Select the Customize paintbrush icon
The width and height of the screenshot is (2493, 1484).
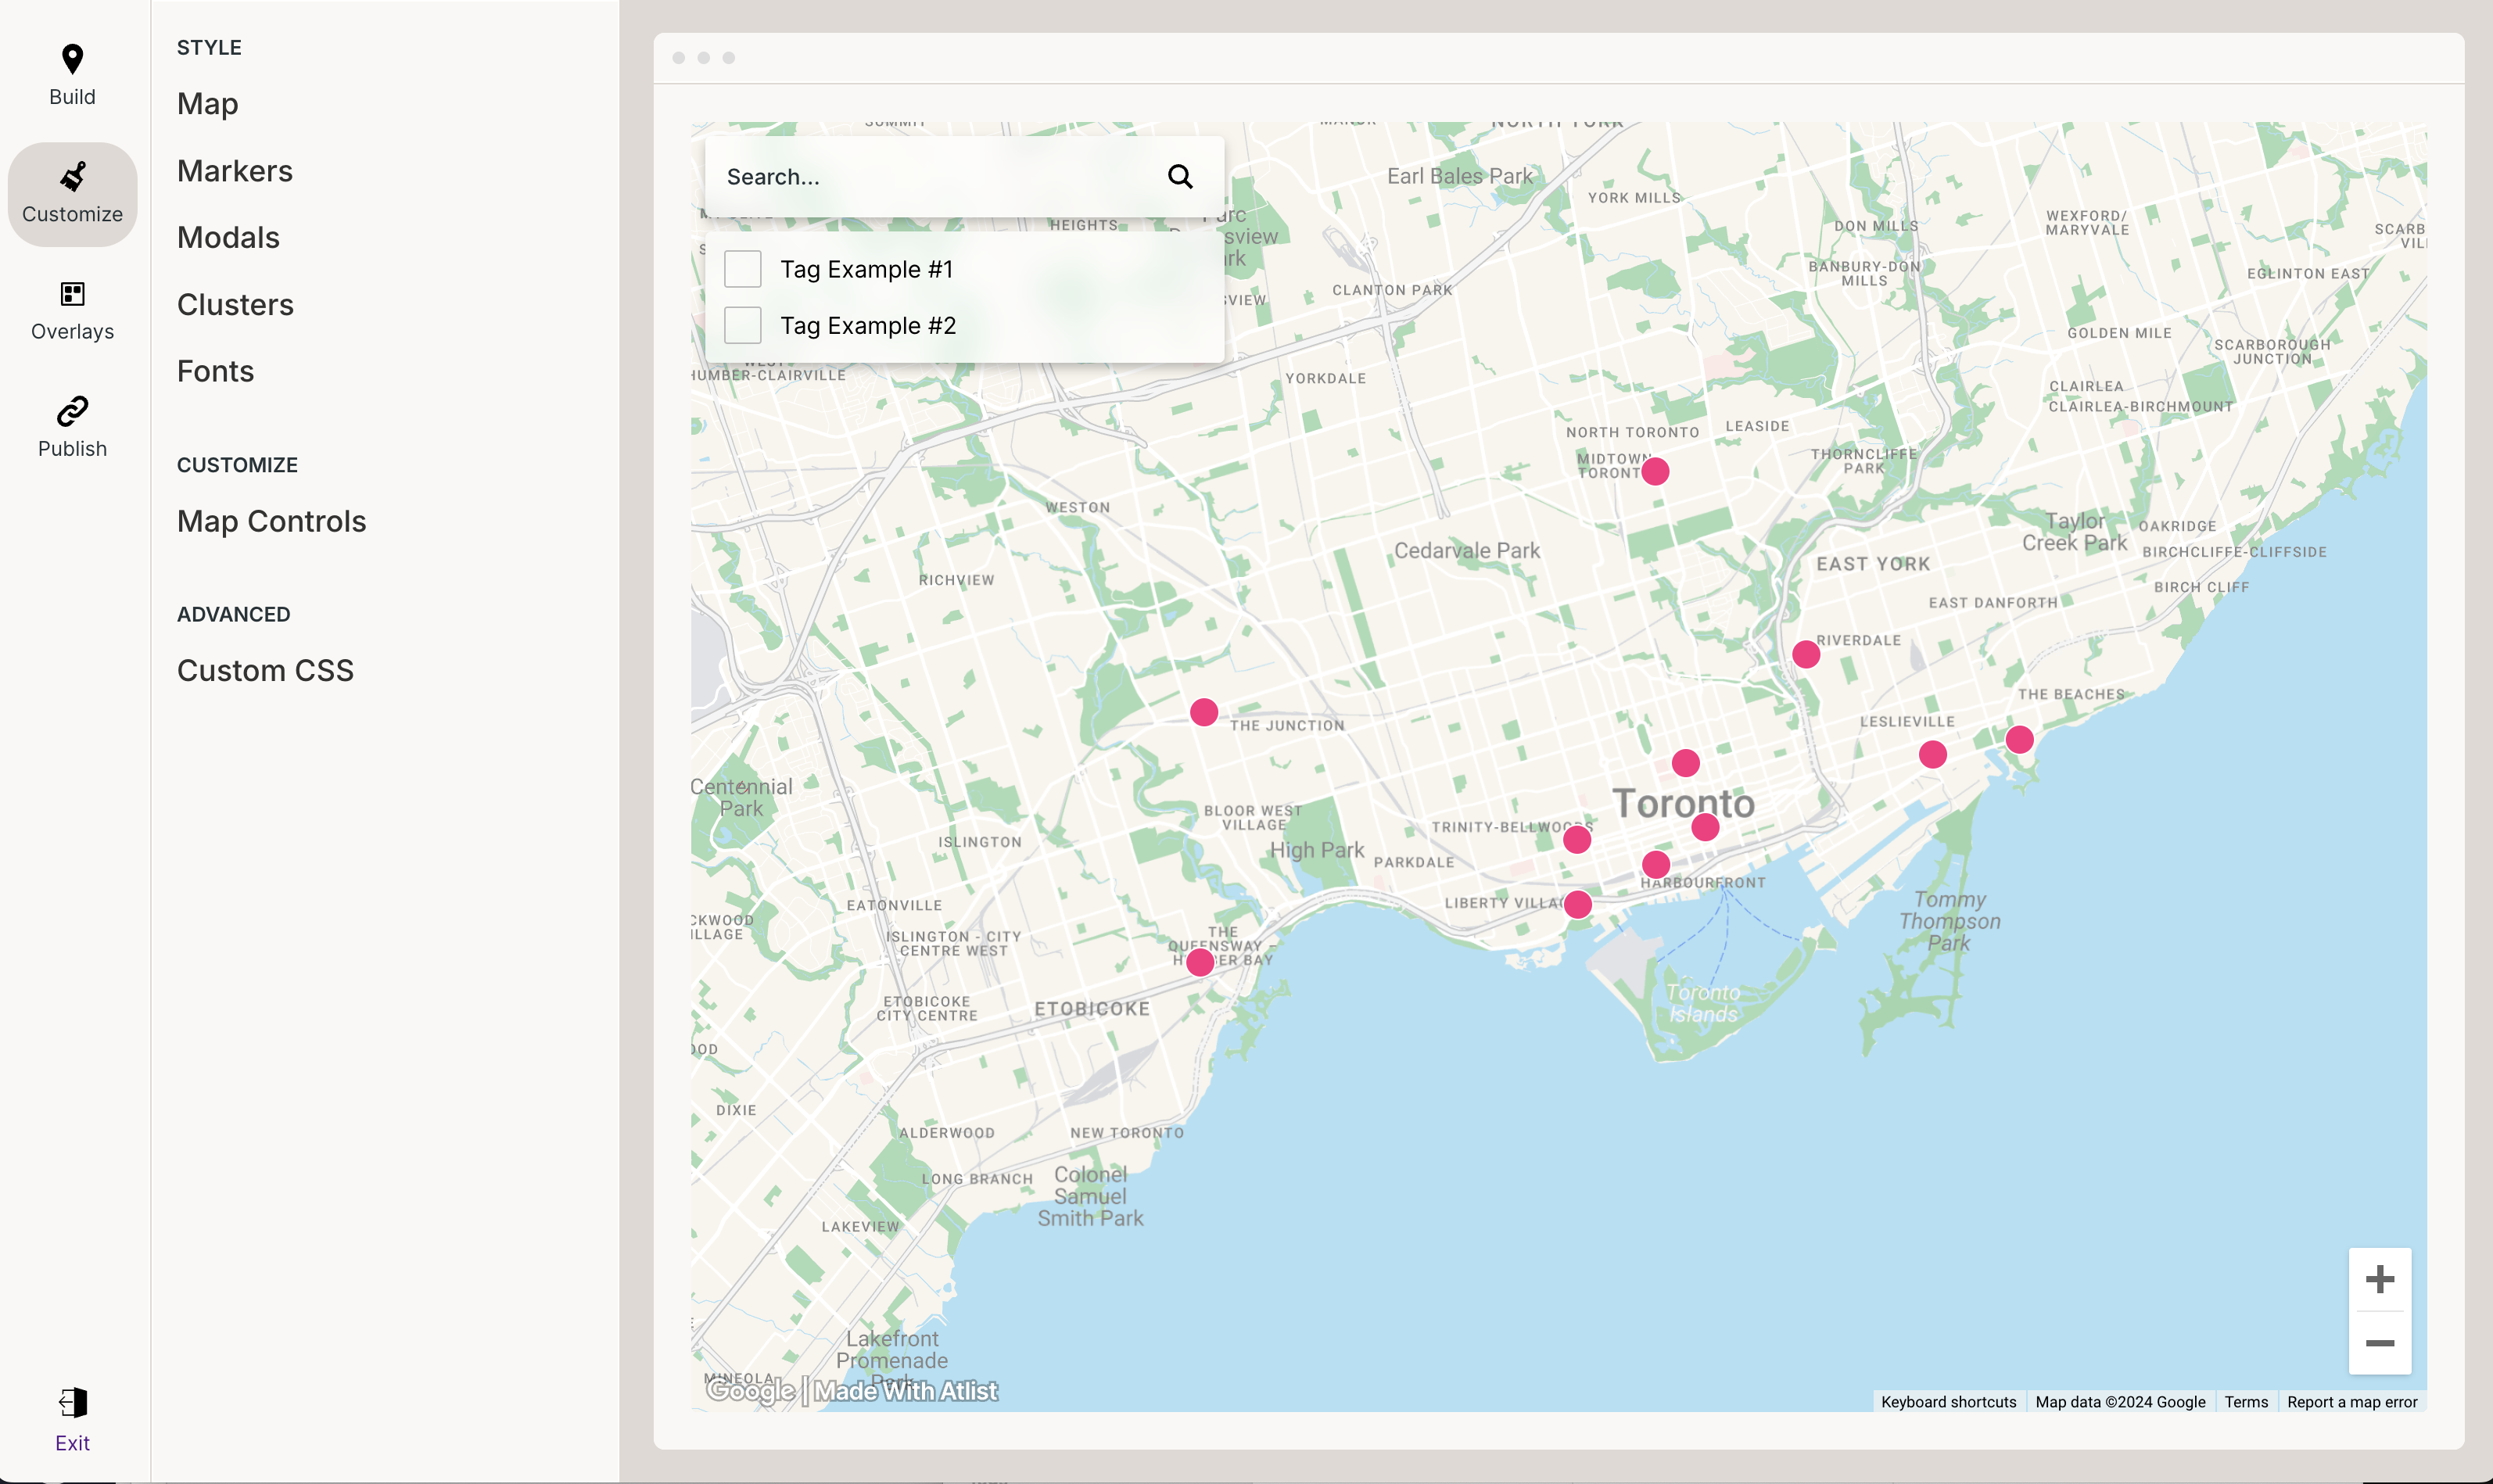tap(72, 177)
